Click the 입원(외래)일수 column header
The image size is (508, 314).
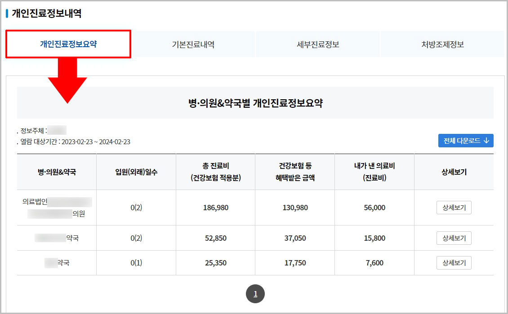[136, 171]
